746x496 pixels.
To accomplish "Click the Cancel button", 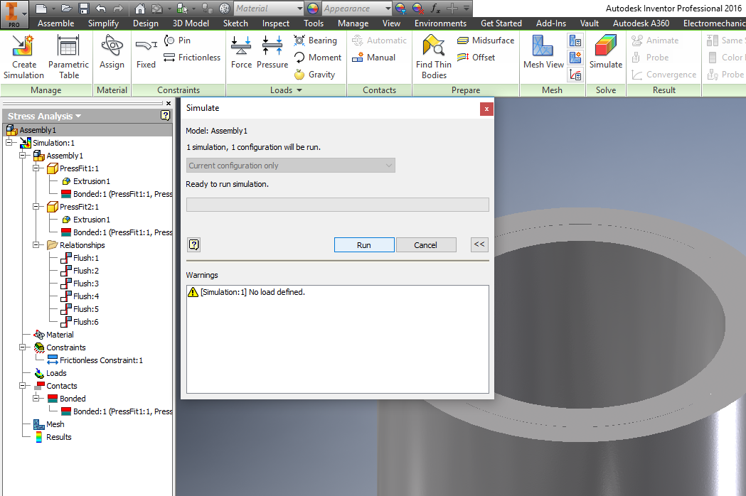I will [425, 245].
